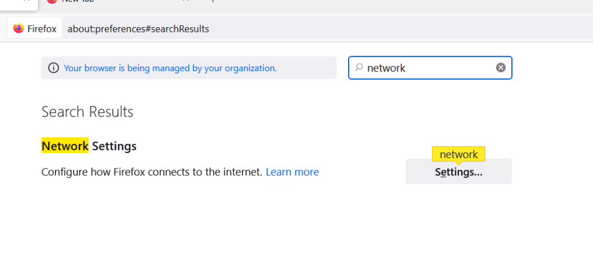The height and width of the screenshot is (258, 593).
Task: Focus the search field containing "network"
Action: [x=430, y=68]
